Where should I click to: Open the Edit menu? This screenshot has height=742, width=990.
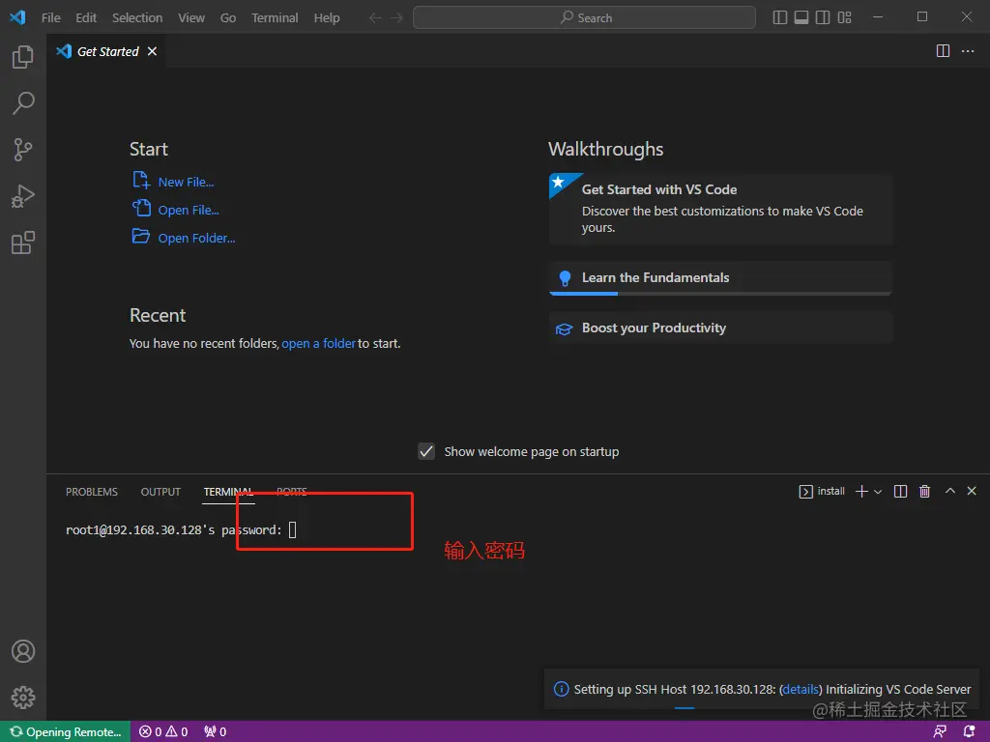(x=86, y=17)
